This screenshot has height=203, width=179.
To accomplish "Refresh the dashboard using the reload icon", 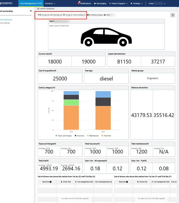I will coord(173,15).
